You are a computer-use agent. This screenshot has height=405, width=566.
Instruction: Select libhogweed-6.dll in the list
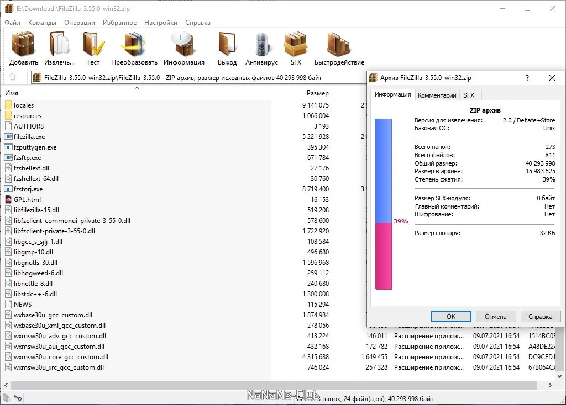pyautogui.click(x=38, y=273)
